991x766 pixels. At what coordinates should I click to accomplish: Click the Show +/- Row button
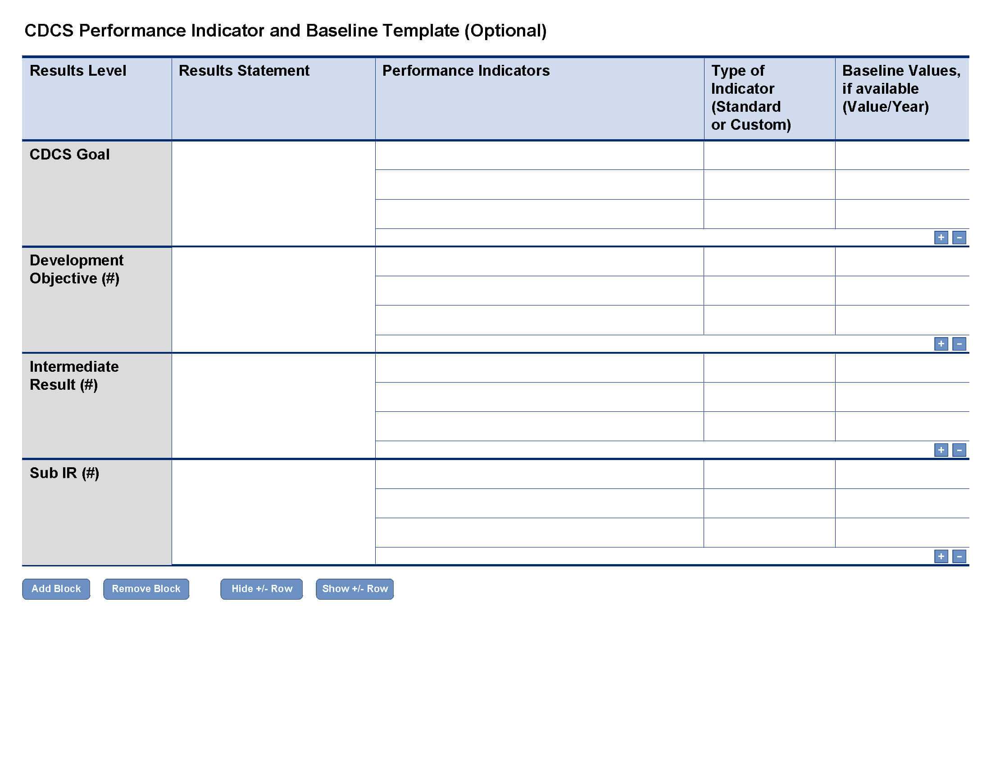click(355, 588)
